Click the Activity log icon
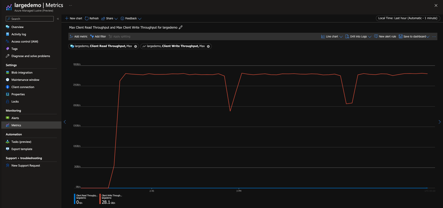443x208 pixels. (8, 34)
